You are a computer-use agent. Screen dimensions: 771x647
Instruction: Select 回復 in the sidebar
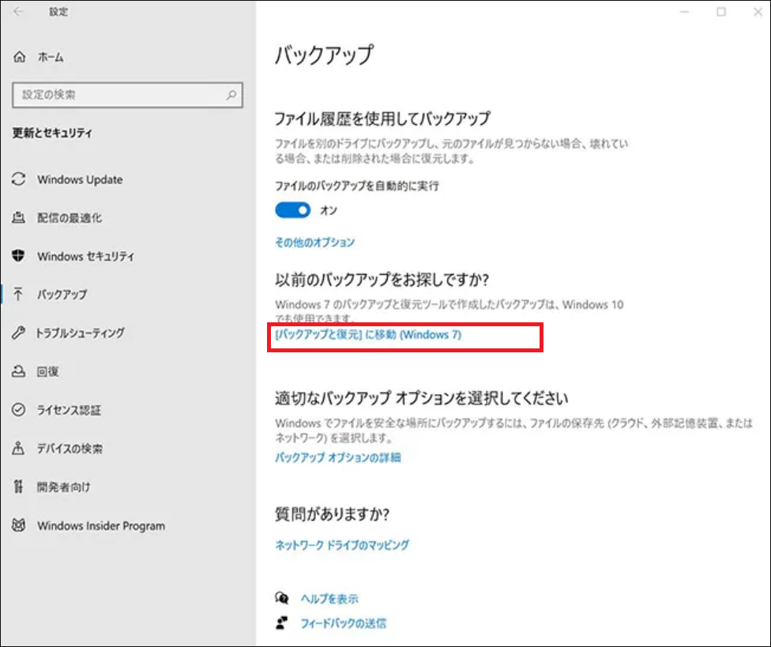(x=47, y=371)
